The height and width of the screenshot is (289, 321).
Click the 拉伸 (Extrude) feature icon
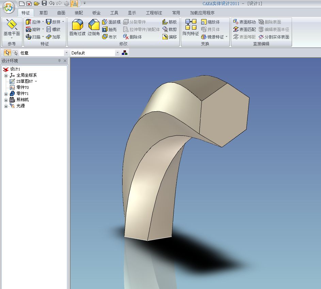pyautogui.click(x=29, y=22)
